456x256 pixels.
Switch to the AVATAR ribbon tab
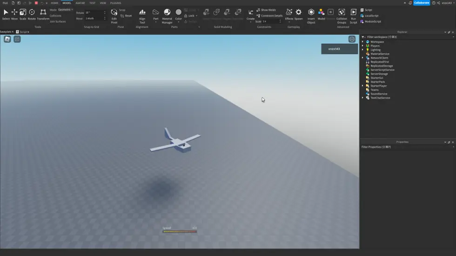click(80, 3)
